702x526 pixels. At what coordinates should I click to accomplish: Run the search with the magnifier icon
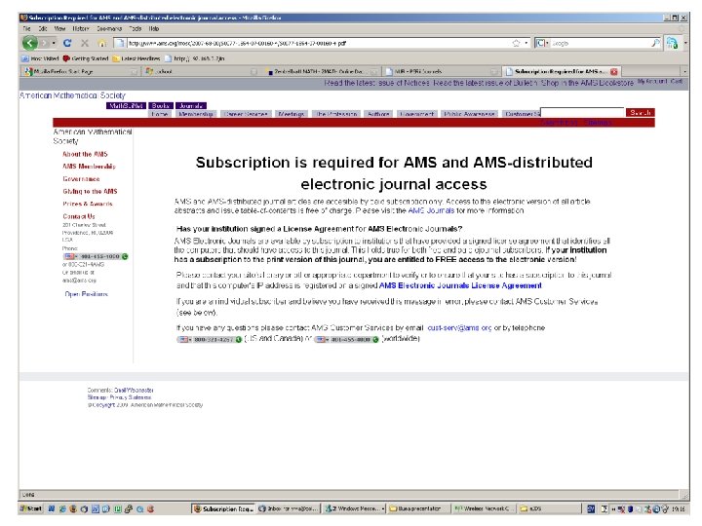click(x=655, y=43)
